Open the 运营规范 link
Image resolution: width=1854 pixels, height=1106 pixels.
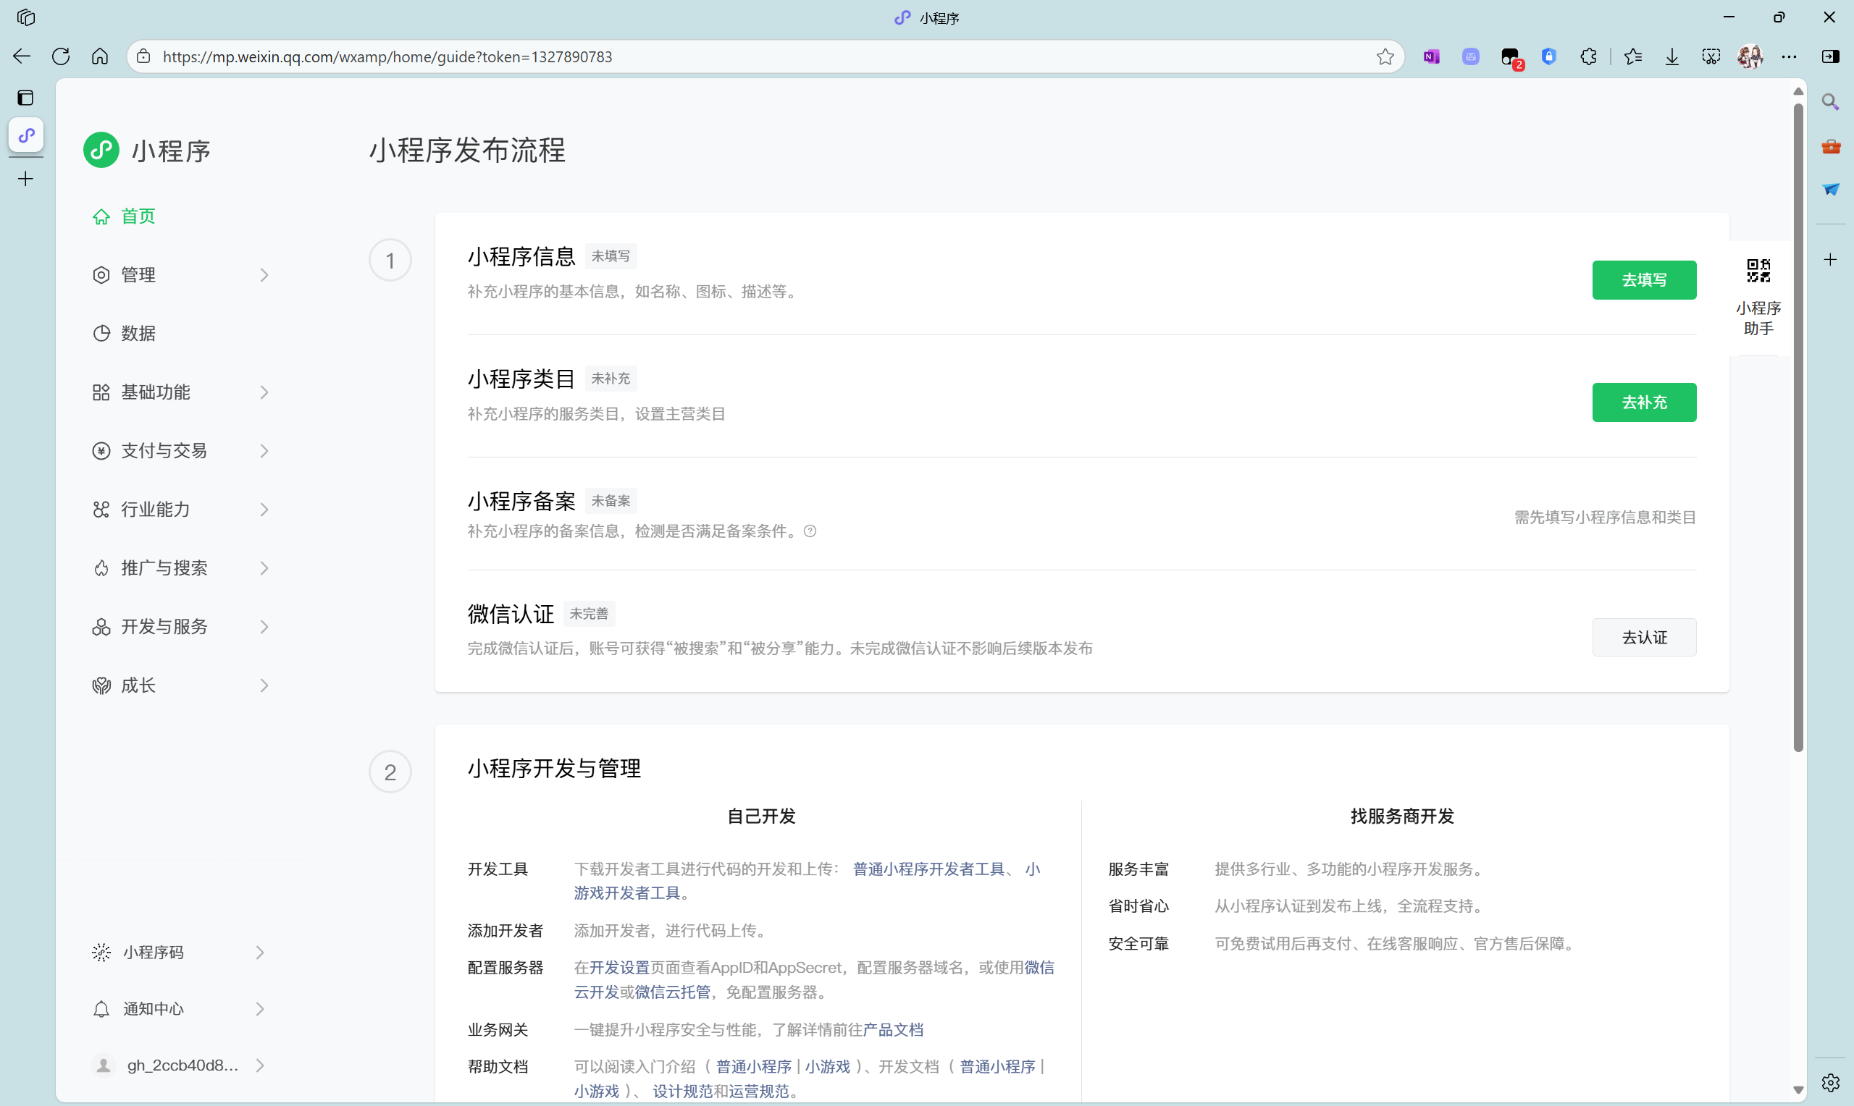758,1092
